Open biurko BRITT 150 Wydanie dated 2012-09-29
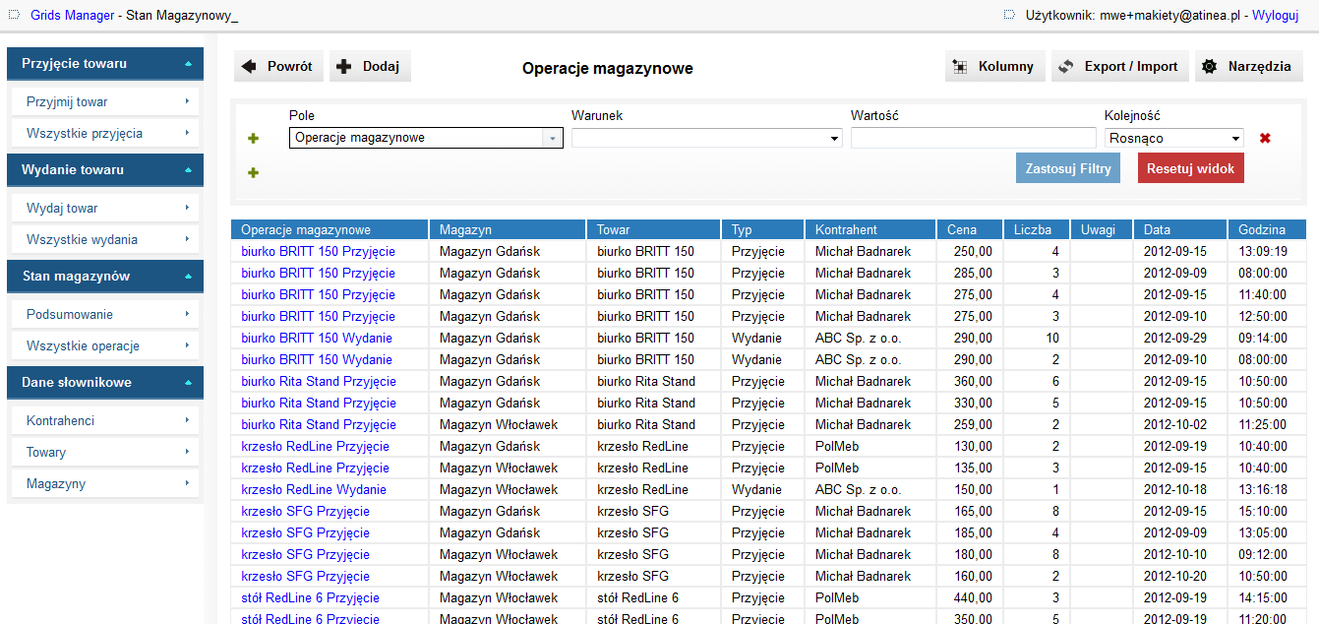 (317, 338)
